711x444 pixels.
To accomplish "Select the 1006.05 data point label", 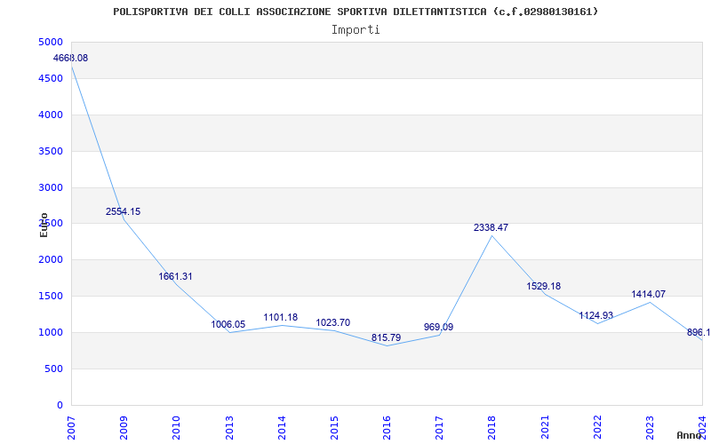I will (228, 325).
